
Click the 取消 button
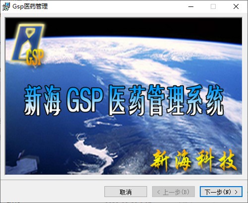point(125,192)
